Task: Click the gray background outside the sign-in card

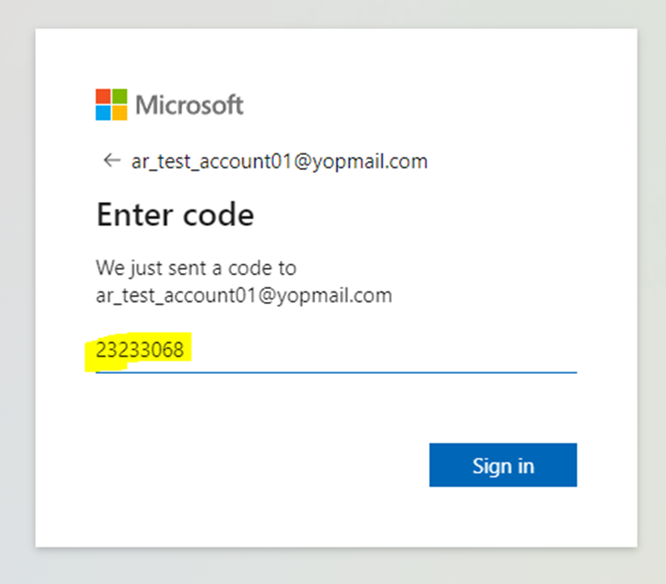Action: coord(18,289)
